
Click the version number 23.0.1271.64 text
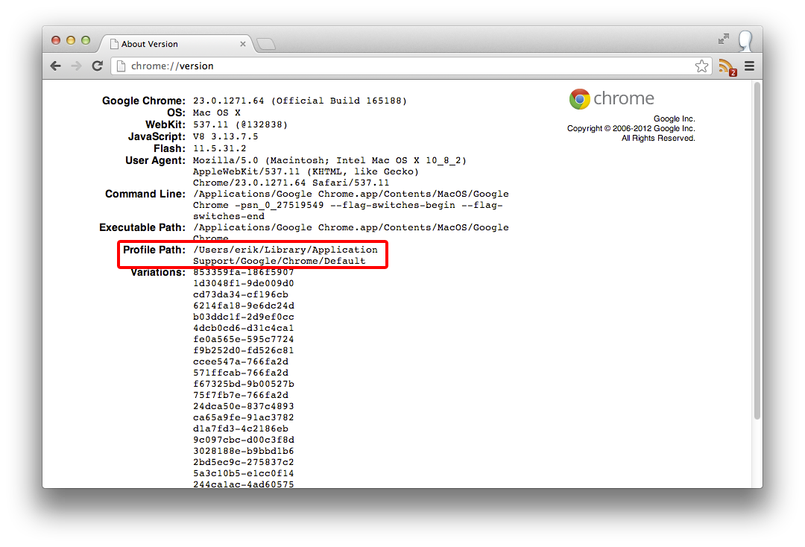229,101
